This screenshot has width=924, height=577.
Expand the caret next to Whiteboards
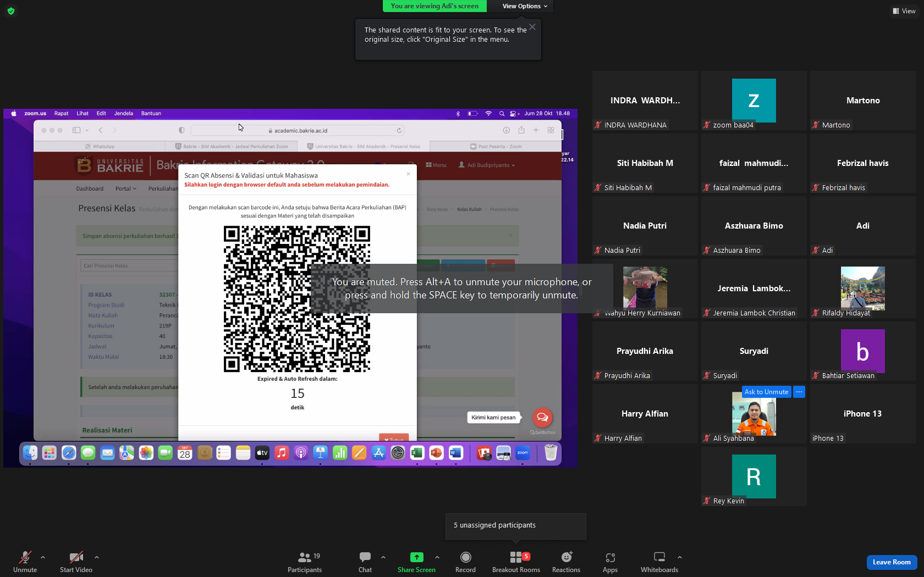680,557
